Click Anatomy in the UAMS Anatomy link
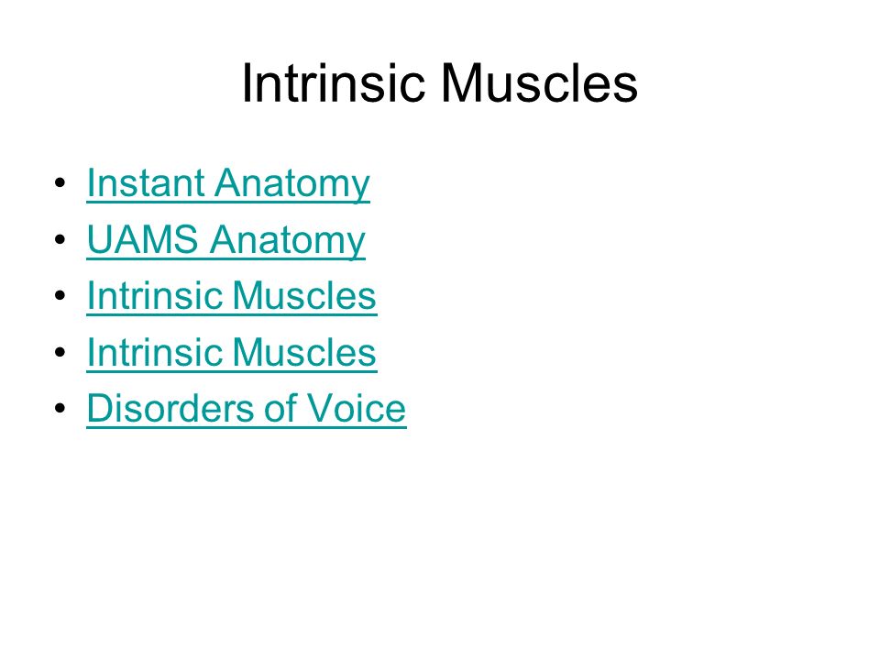Image resolution: width=880 pixels, height=660 pixels. pyautogui.click(x=287, y=241)
